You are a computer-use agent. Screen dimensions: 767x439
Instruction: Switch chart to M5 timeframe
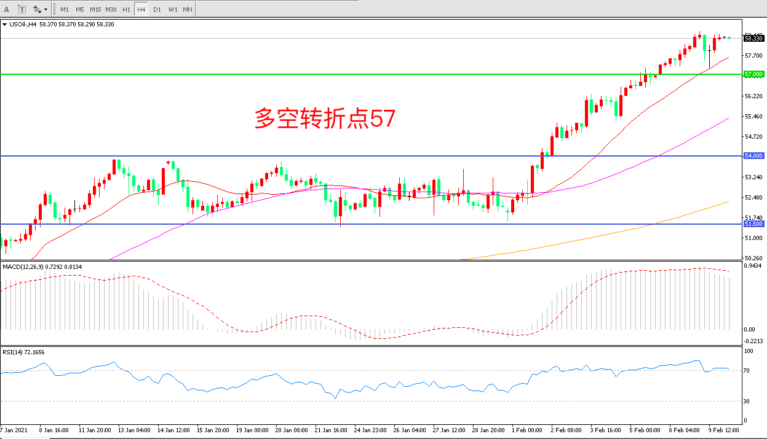click(80, 9)
